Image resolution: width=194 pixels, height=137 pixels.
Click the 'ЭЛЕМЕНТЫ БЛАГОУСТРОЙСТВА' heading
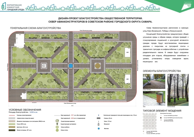point(162,71)
